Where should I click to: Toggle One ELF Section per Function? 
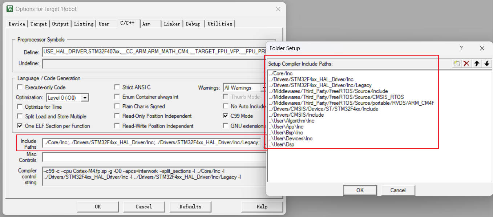(20, 126)
